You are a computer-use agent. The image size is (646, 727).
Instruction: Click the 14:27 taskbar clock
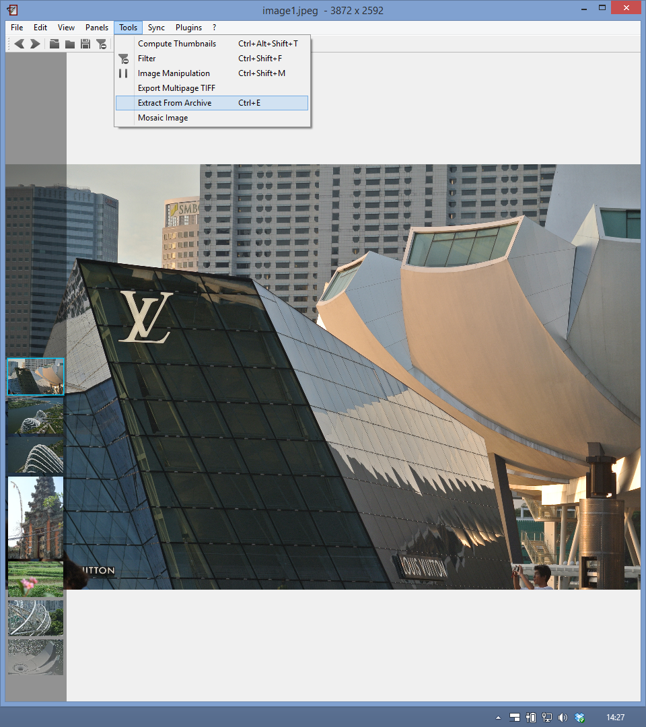(616, 718)
